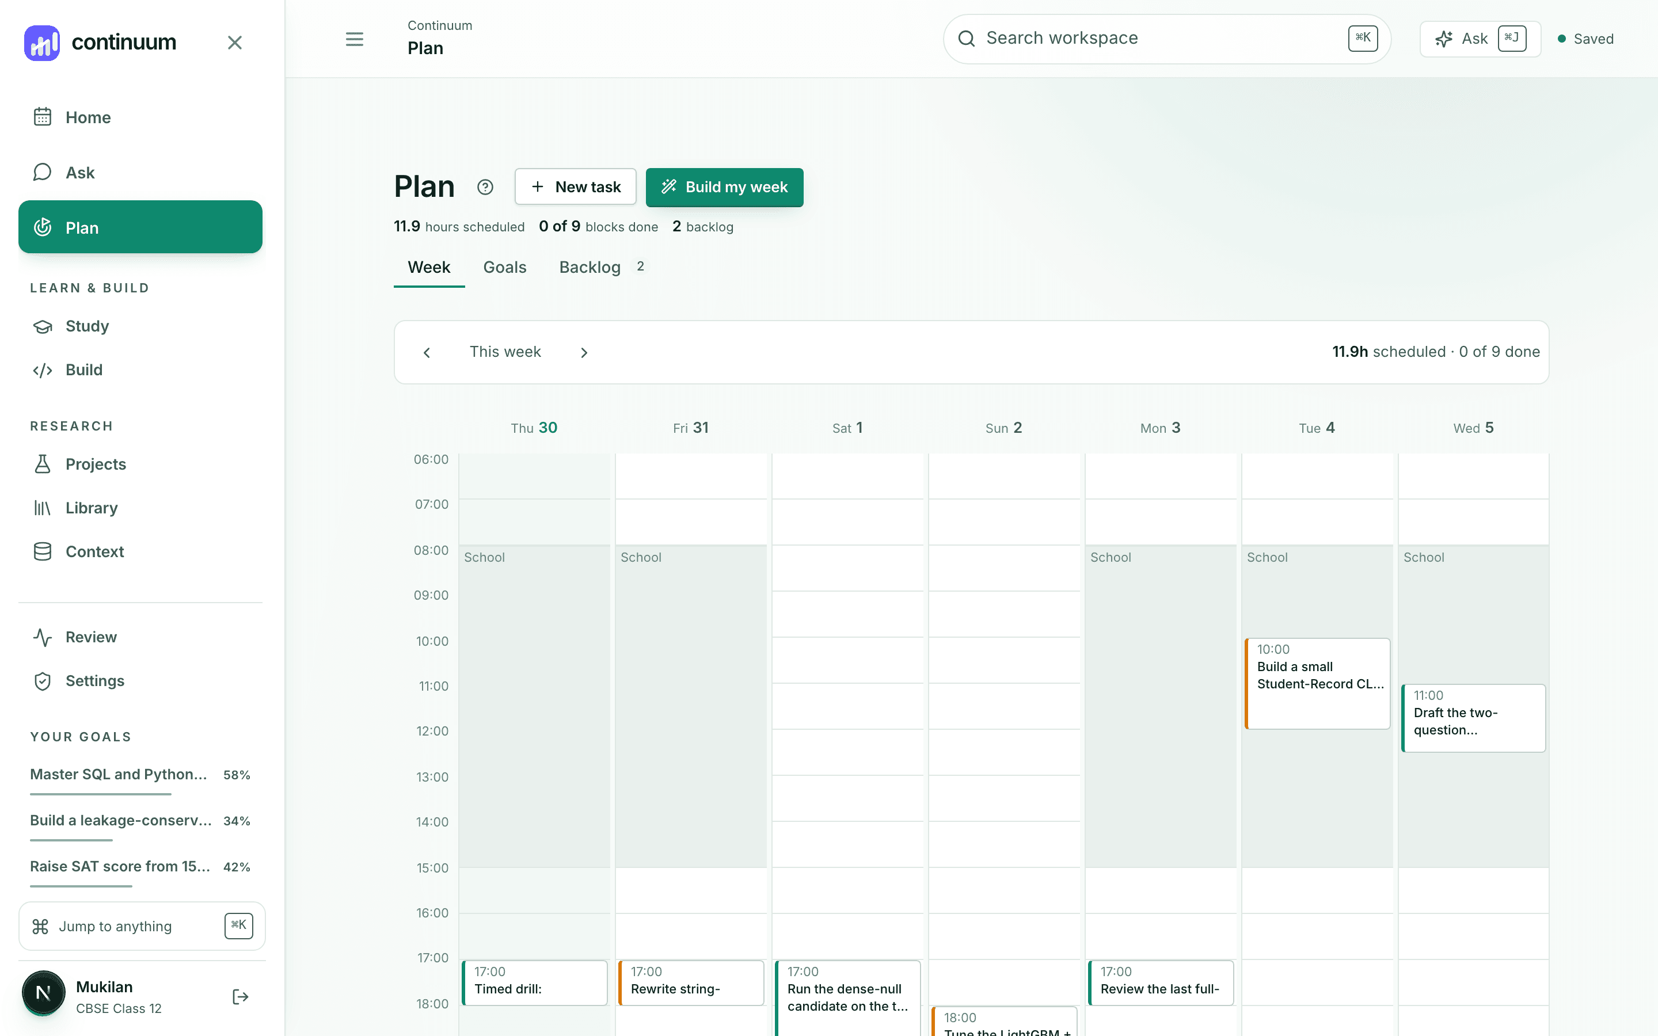Click the log out icon beside Mukilan

[241, 996]
